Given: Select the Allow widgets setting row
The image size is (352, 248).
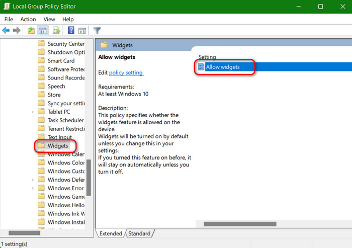Looking at the screenshot, I should [x=274, y=67].
